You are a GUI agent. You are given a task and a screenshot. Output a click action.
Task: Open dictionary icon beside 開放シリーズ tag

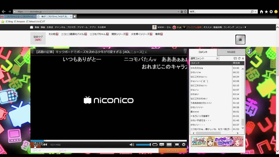tap(127, 34)
